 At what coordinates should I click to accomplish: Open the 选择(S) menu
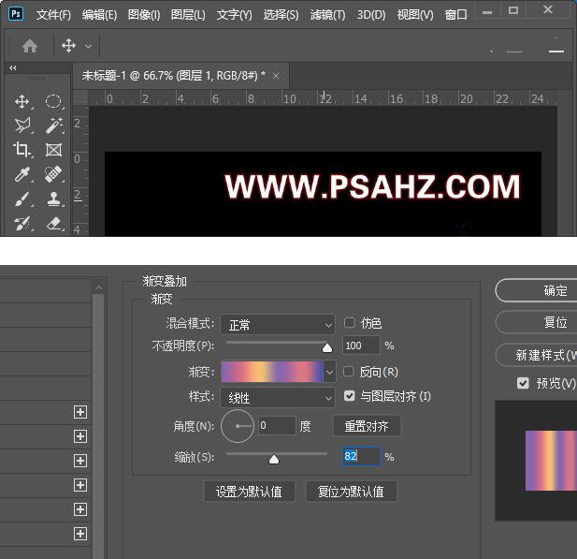click(281, 15)
